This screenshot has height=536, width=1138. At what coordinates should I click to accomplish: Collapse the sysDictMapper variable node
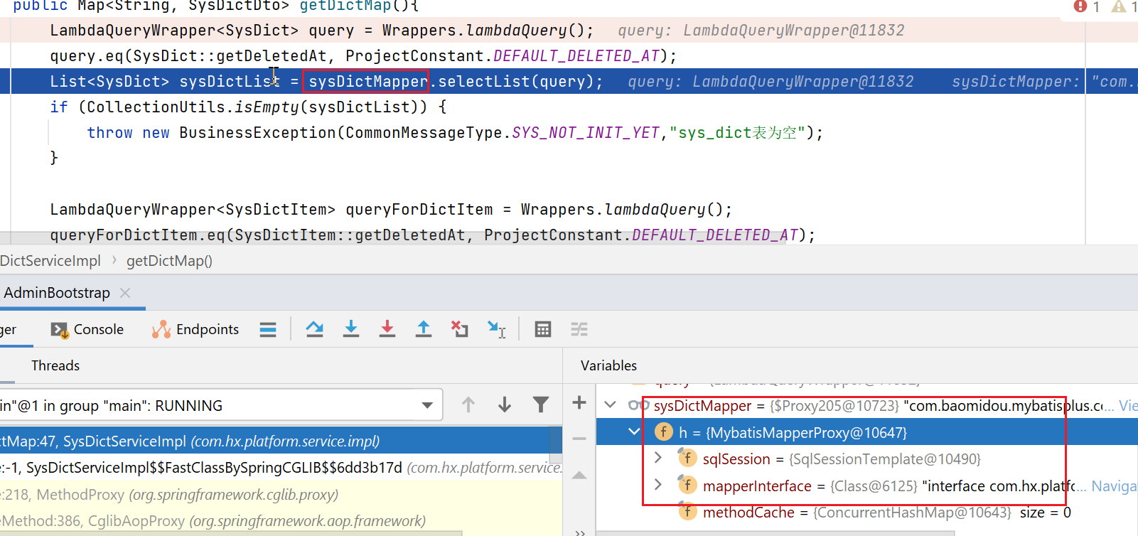point(610,405)
